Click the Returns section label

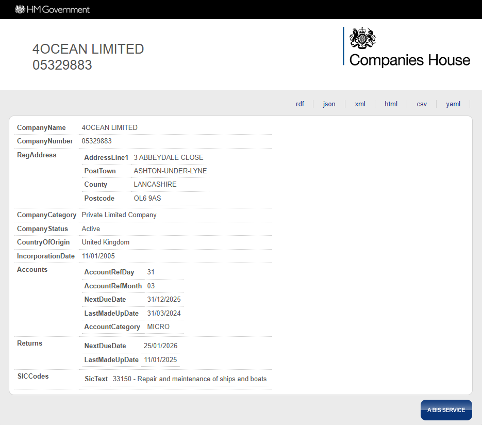pos(29,344)
